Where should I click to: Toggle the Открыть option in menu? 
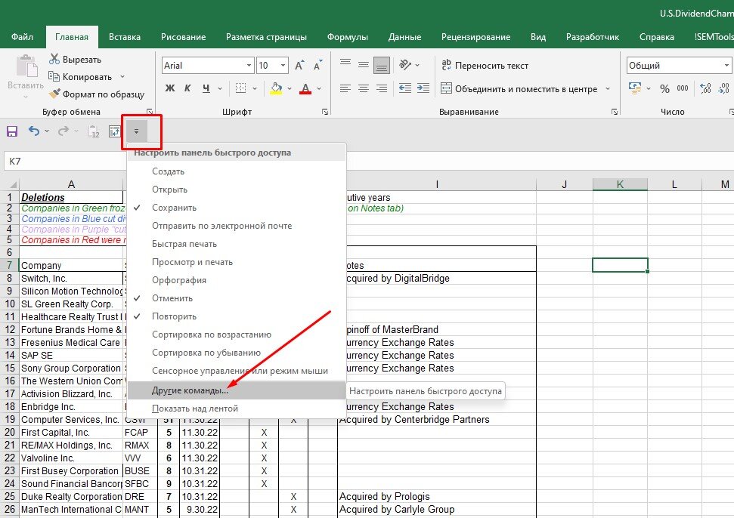[x=237, y=190]
